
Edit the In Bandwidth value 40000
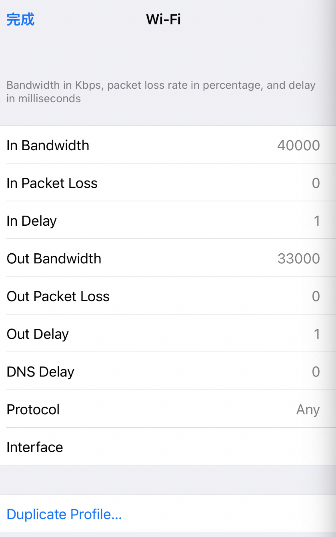298,145
